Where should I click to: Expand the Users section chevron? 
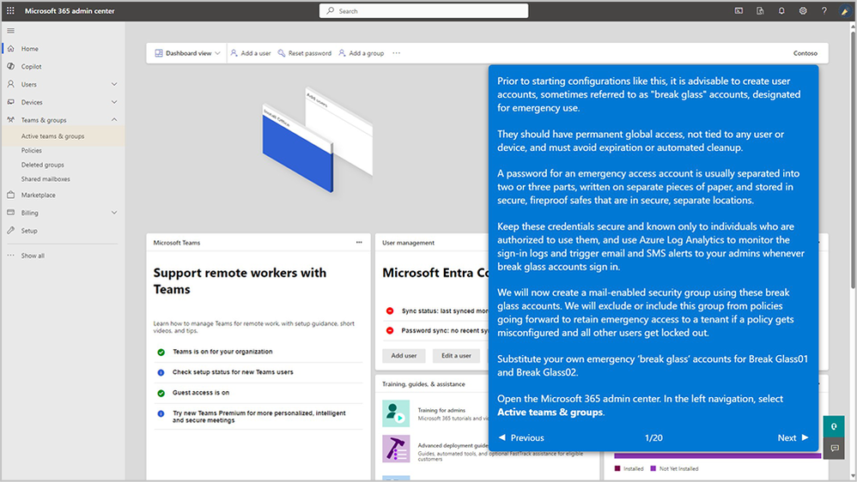coord(114,84)
